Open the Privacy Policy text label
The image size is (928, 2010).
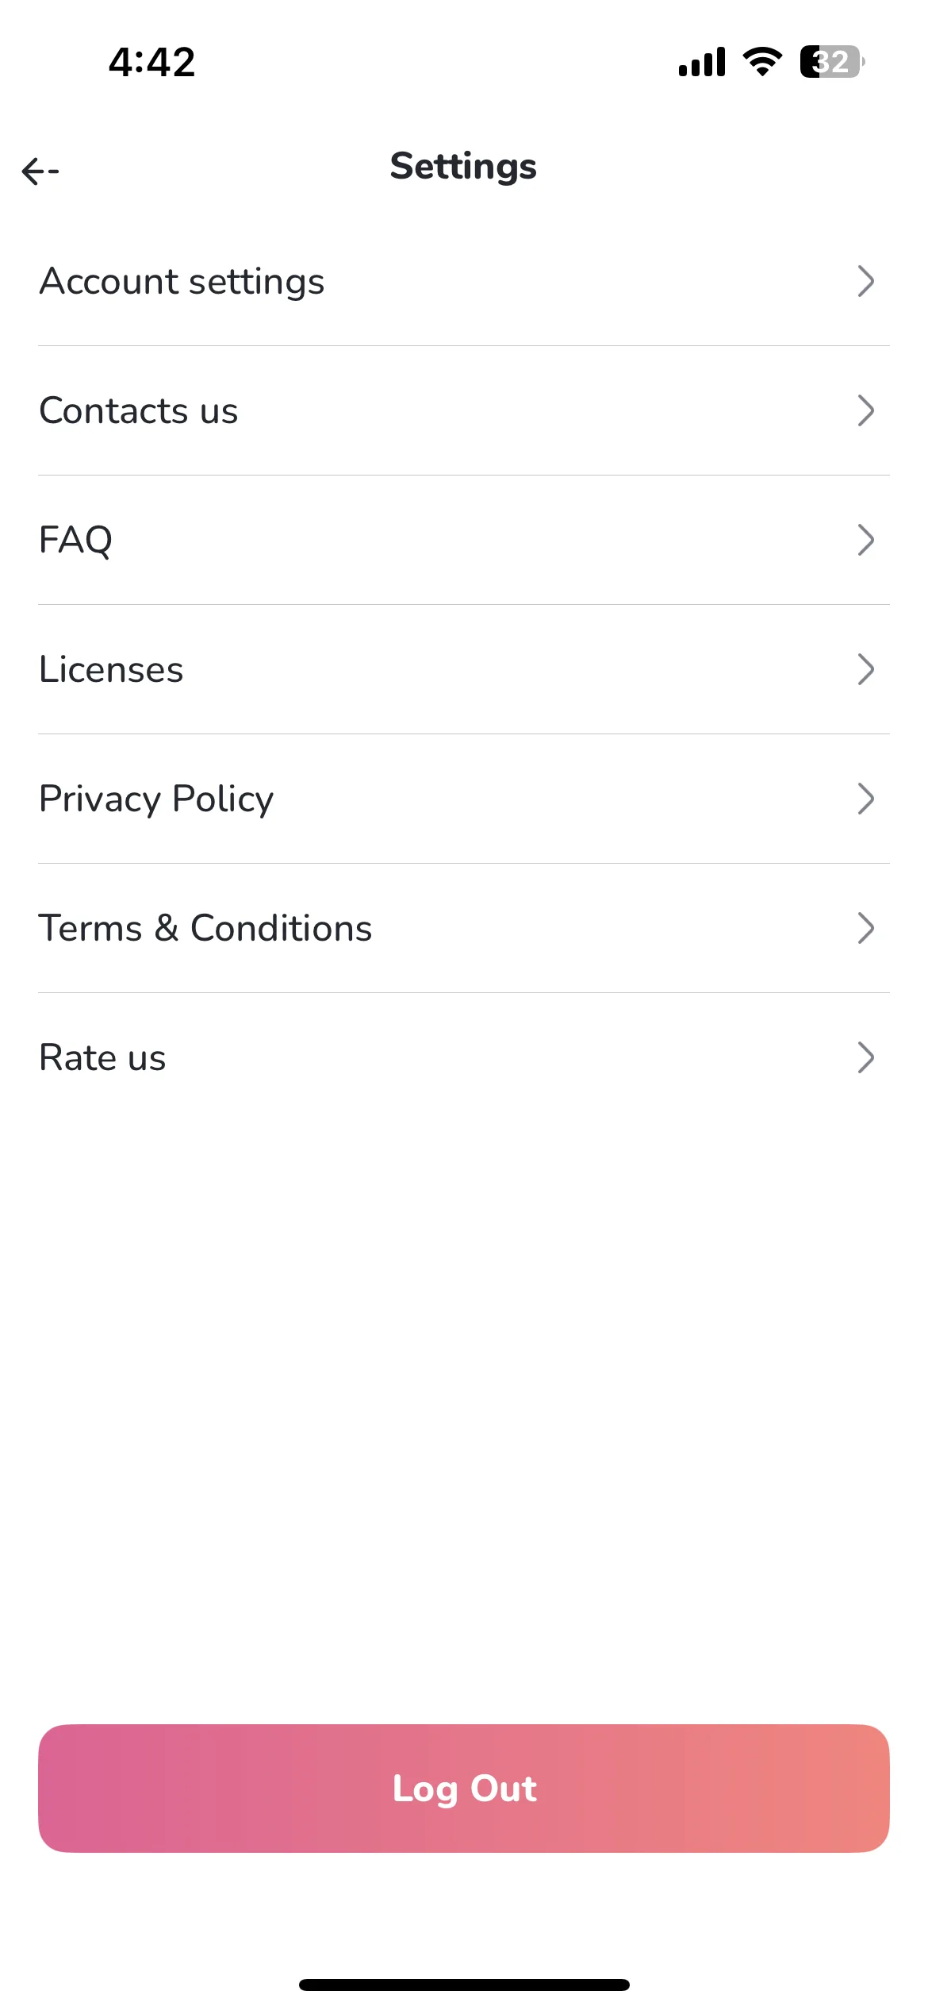(156, 799)
